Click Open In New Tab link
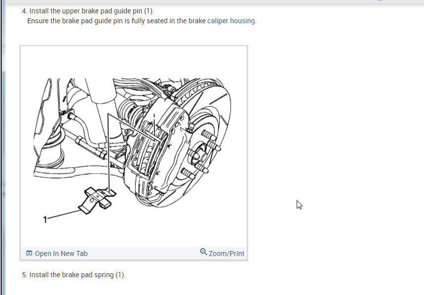 point(61,253)
